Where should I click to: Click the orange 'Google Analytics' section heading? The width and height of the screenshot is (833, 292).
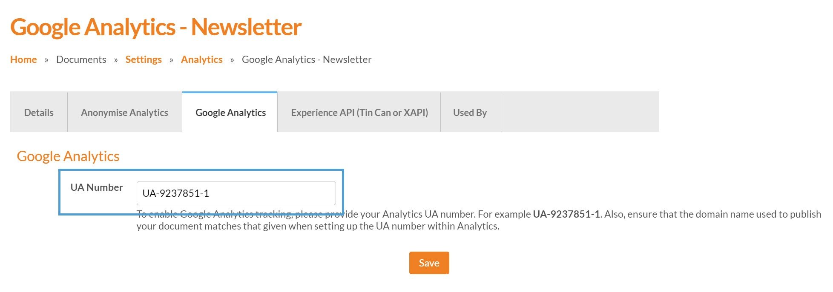pos(68,156)
